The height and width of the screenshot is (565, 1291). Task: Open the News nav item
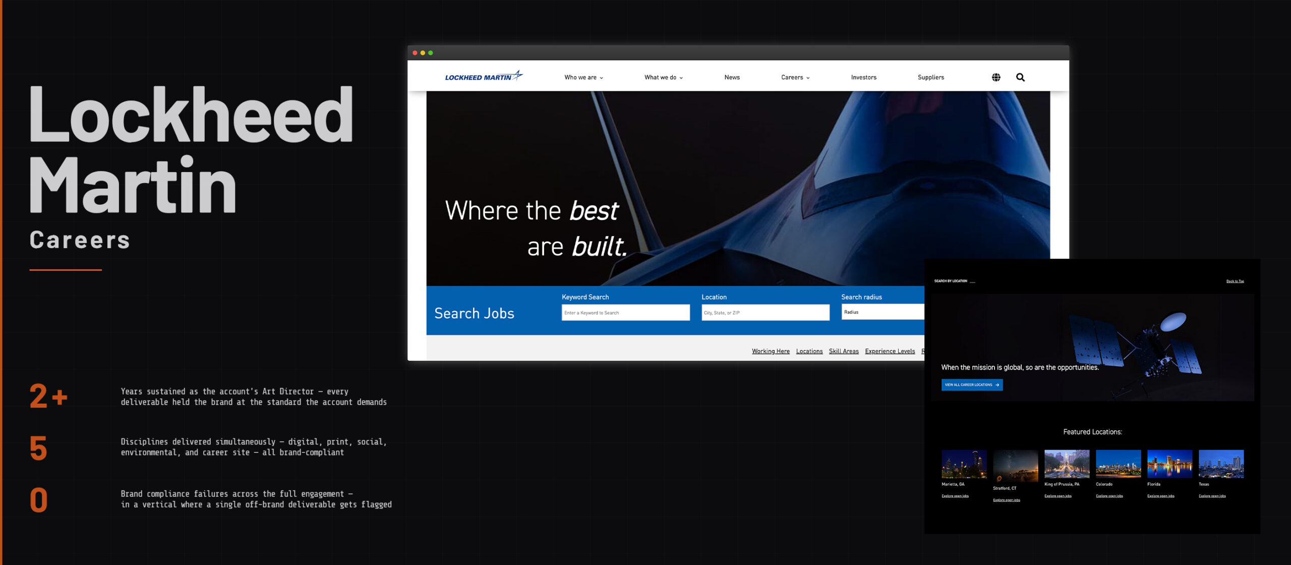(x=732, y=77)
